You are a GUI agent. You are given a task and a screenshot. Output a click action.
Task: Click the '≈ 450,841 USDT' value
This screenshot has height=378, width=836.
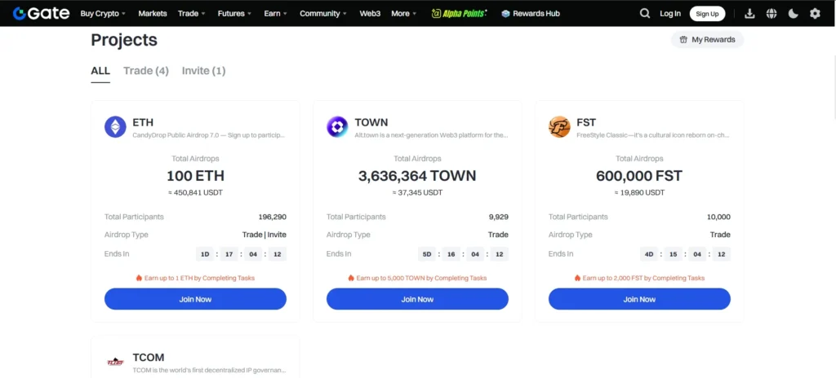point(195,193)
